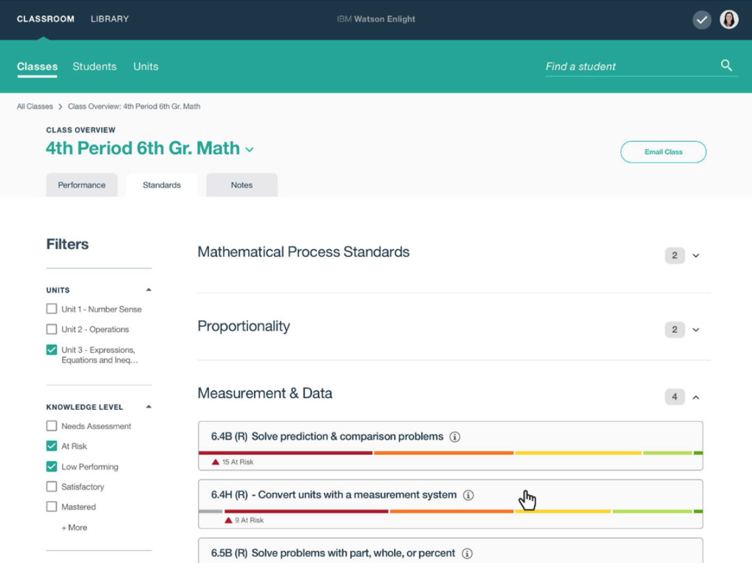Check the Mastered knowledge level
Screen dimensions: 752x580
[51, 507]
